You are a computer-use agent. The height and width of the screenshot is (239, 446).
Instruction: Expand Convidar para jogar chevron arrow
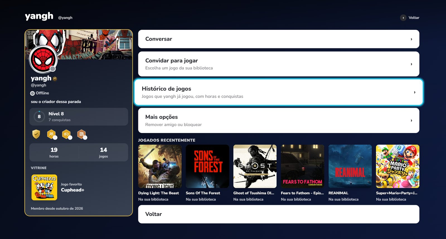(411, 64)
